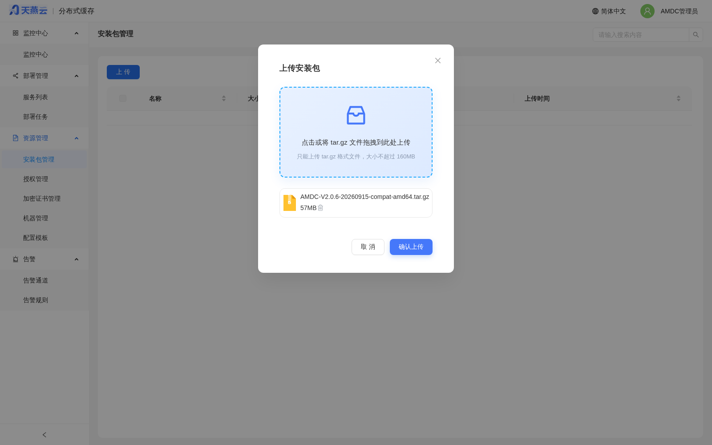Open the 配置模板 menu item

point(44,238)
